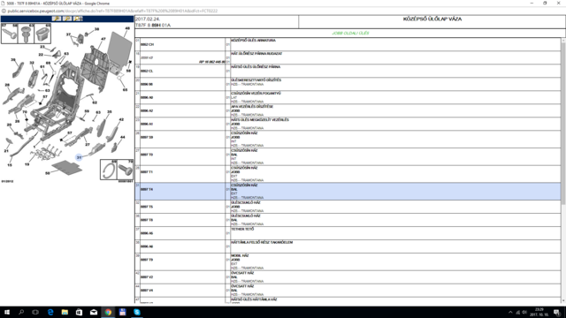Viewport: 566px width, 318px height.
Task: Open the screw thumbnail numbered 57
Action: coord(9,34)
